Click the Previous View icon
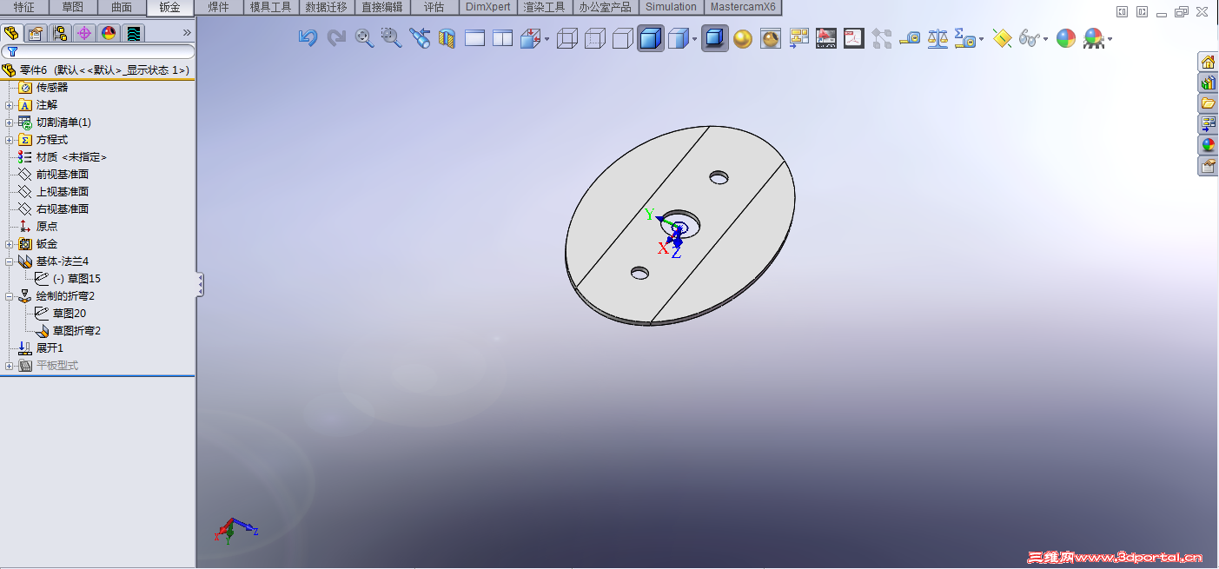The width and height of the screenshot is (1219, 569). pos(420,38)
